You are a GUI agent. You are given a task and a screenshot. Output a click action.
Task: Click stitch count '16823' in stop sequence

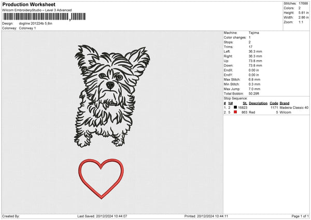pos(243,107)
